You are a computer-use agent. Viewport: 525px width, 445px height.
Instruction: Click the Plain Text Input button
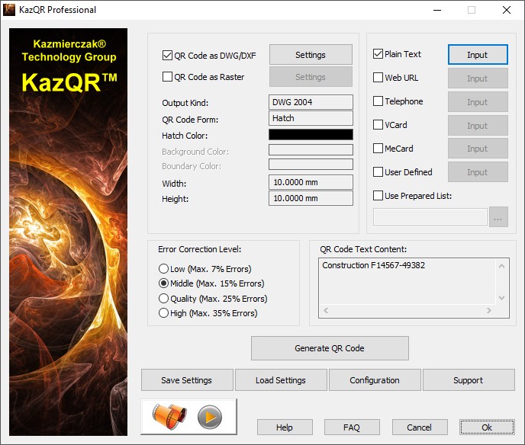[478, 55]
